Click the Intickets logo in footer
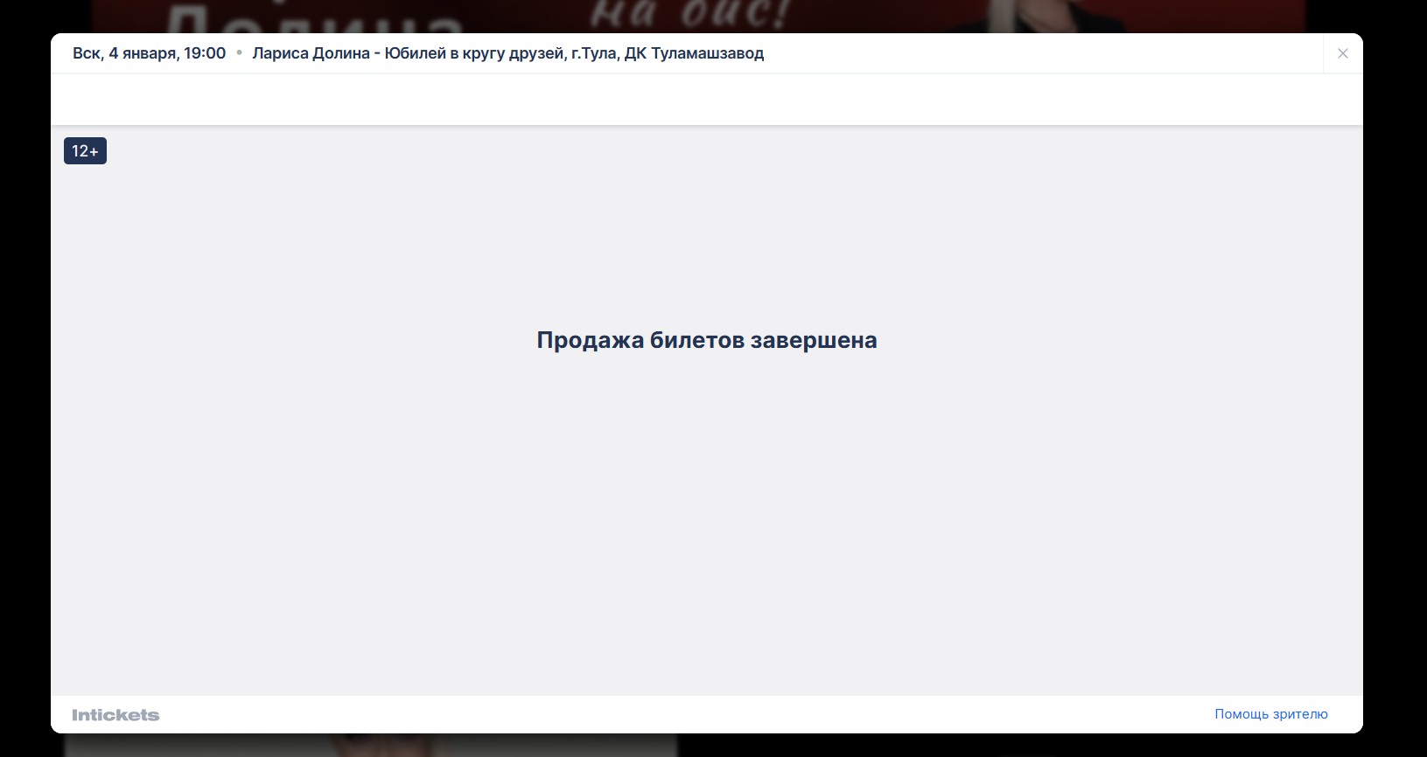Image resolution: width=1427 pixels, height=757 pixels. 115,715
